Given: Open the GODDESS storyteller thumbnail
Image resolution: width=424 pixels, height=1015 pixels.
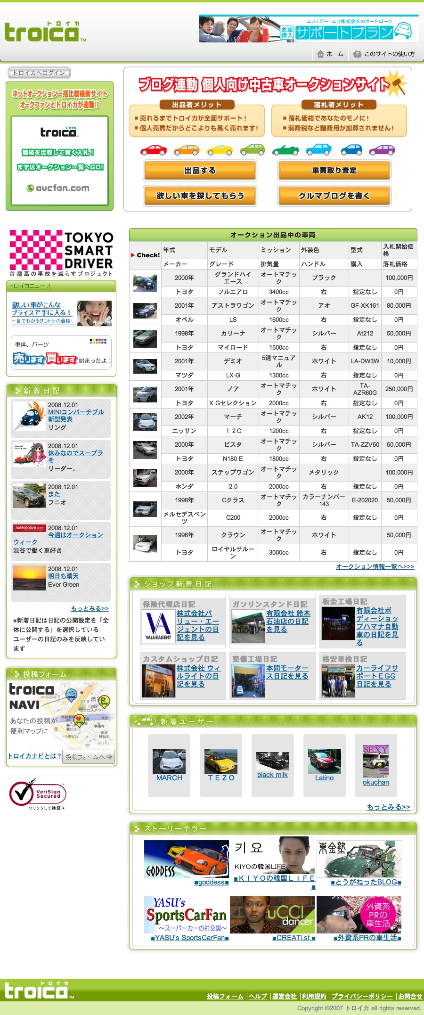Looking at the screenshot, I should click(187, 859).
